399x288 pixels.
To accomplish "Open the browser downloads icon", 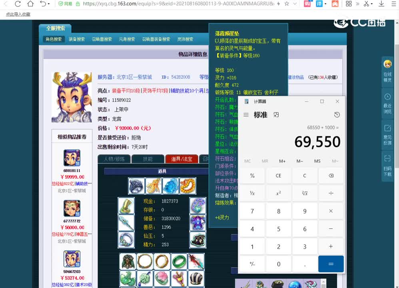I will pyautogui.click(x=381, y=4).
